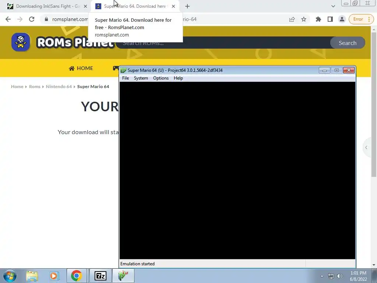Open the File menu in Project64
This screenshot has height=283, width=377.
[x=126, y=78]
